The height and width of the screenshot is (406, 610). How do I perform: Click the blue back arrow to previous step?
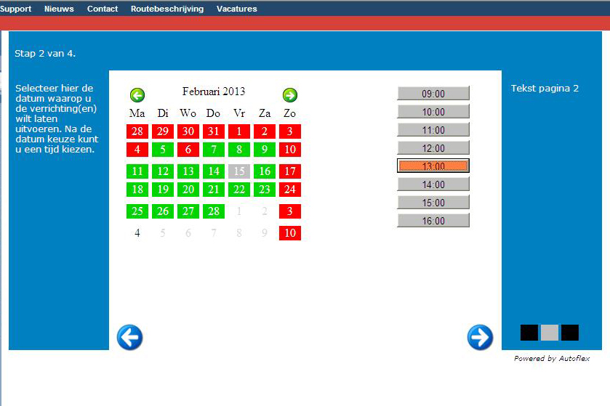click(130, 338)
